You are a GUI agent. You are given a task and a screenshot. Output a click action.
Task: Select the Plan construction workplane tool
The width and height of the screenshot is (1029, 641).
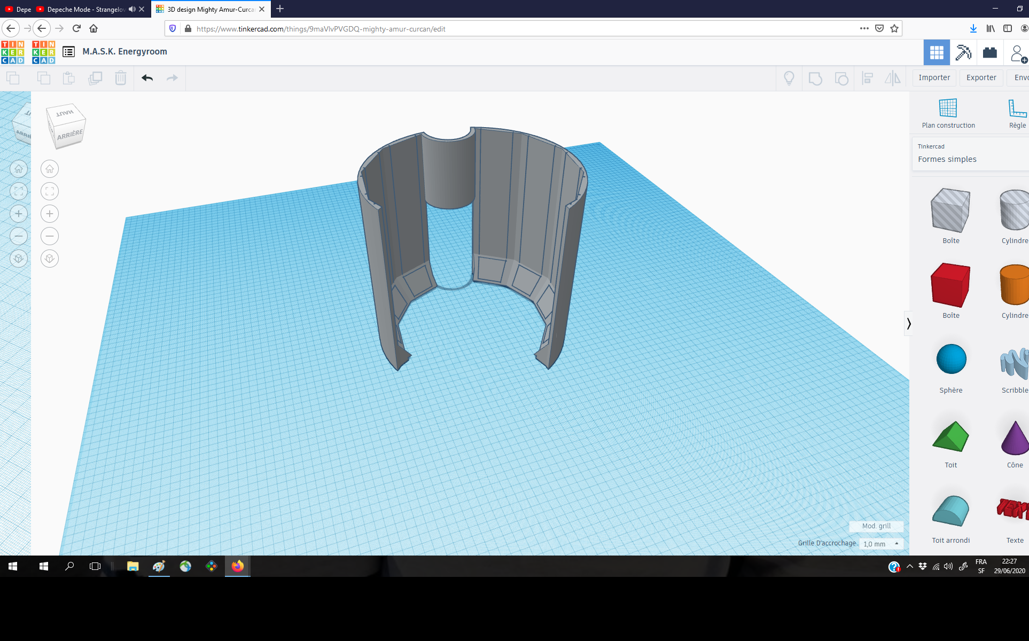point(948,113)
